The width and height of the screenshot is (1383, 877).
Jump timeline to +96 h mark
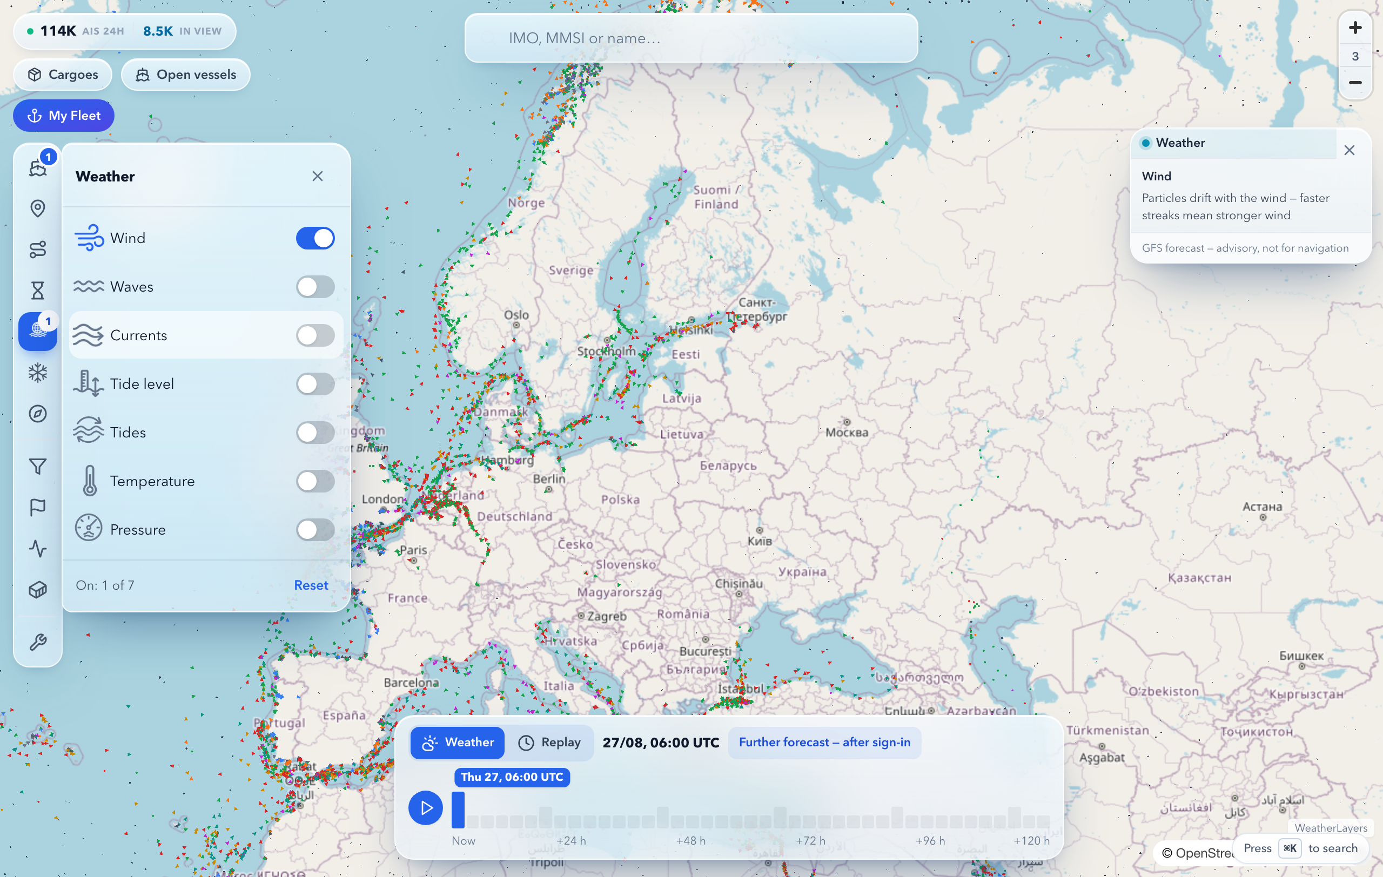pos(930,840)
